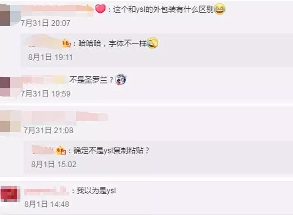Open avatar of the 21:08 commenter
293x215 pixels.
coord(5,121)
